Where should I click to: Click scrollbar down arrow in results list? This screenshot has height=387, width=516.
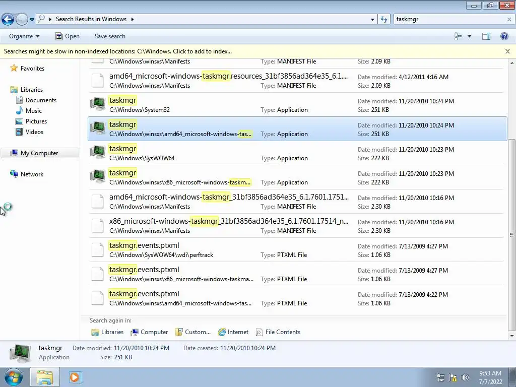512,336
